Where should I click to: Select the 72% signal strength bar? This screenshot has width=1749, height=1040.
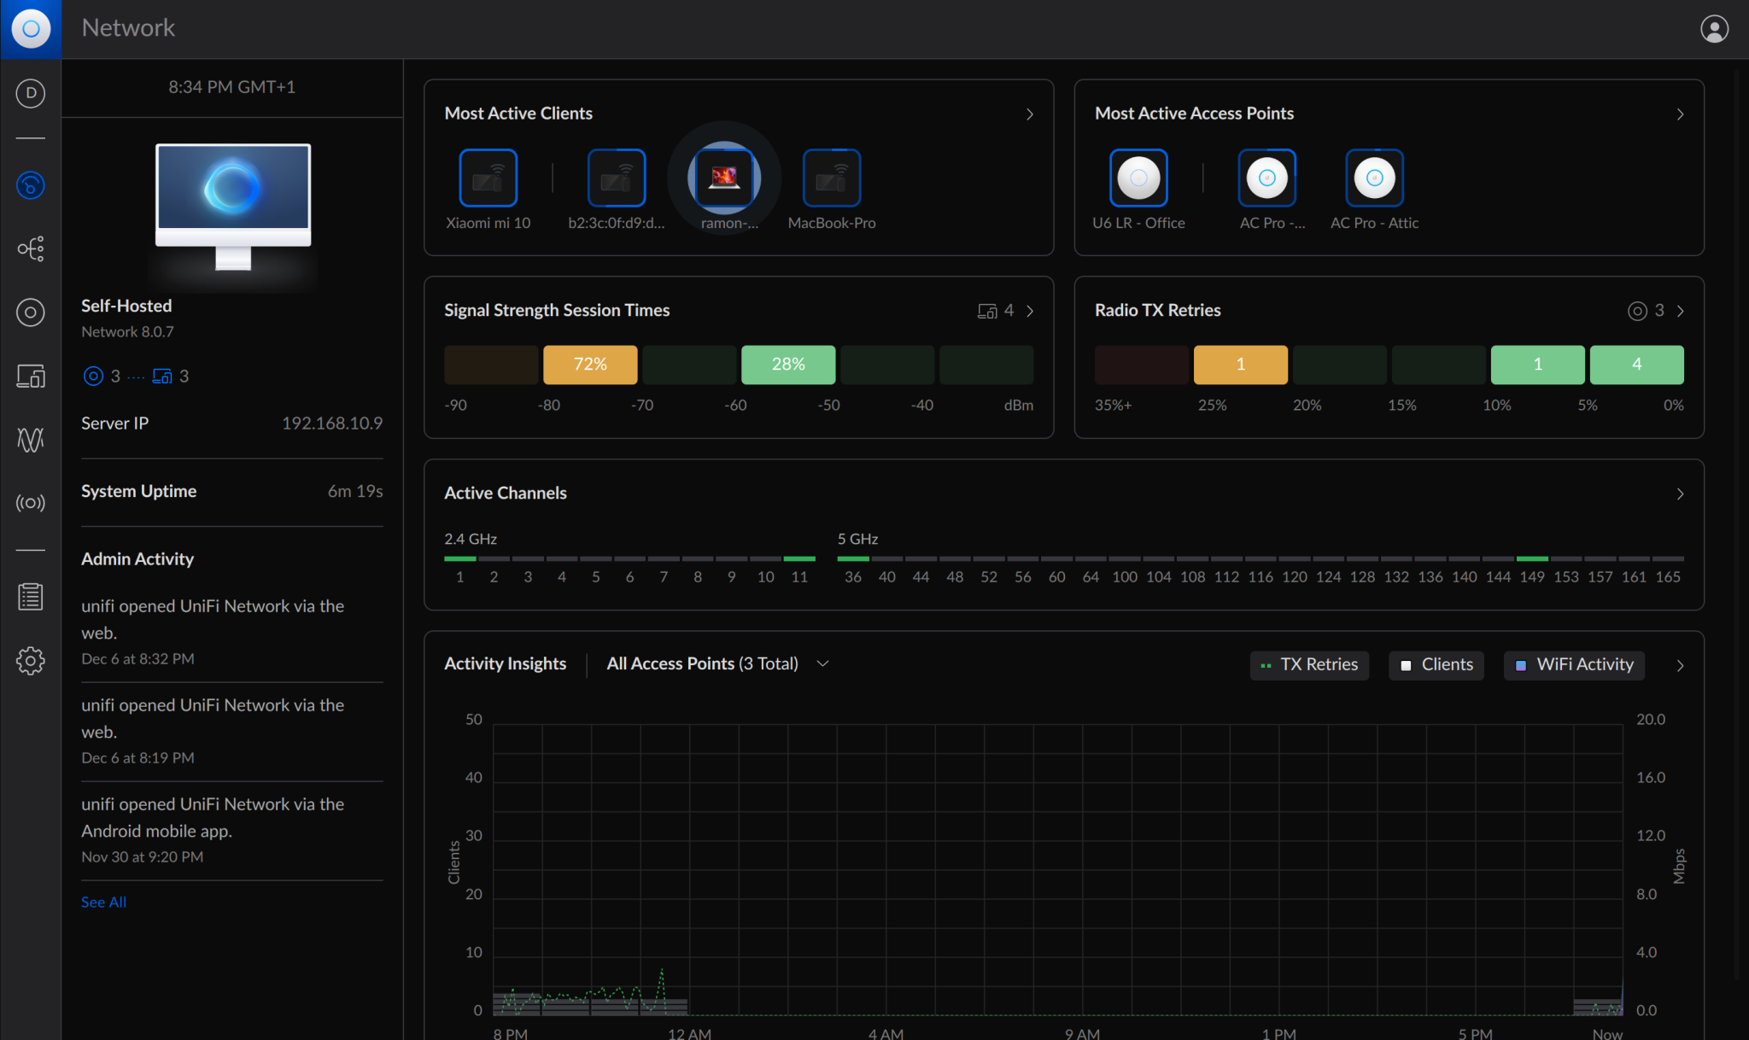click(x=590, y=365)
